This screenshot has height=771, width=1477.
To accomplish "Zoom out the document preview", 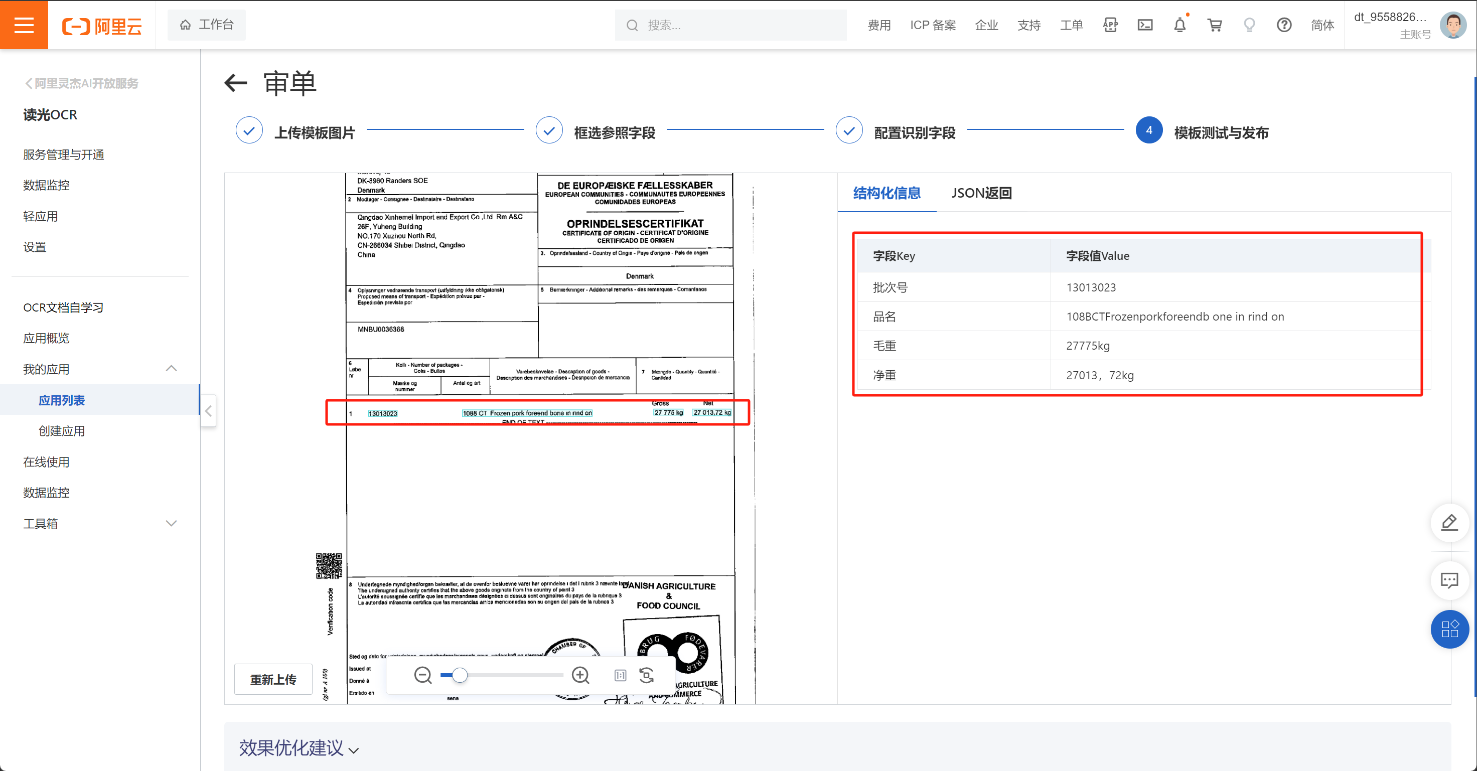I will [x=422, y=675].
